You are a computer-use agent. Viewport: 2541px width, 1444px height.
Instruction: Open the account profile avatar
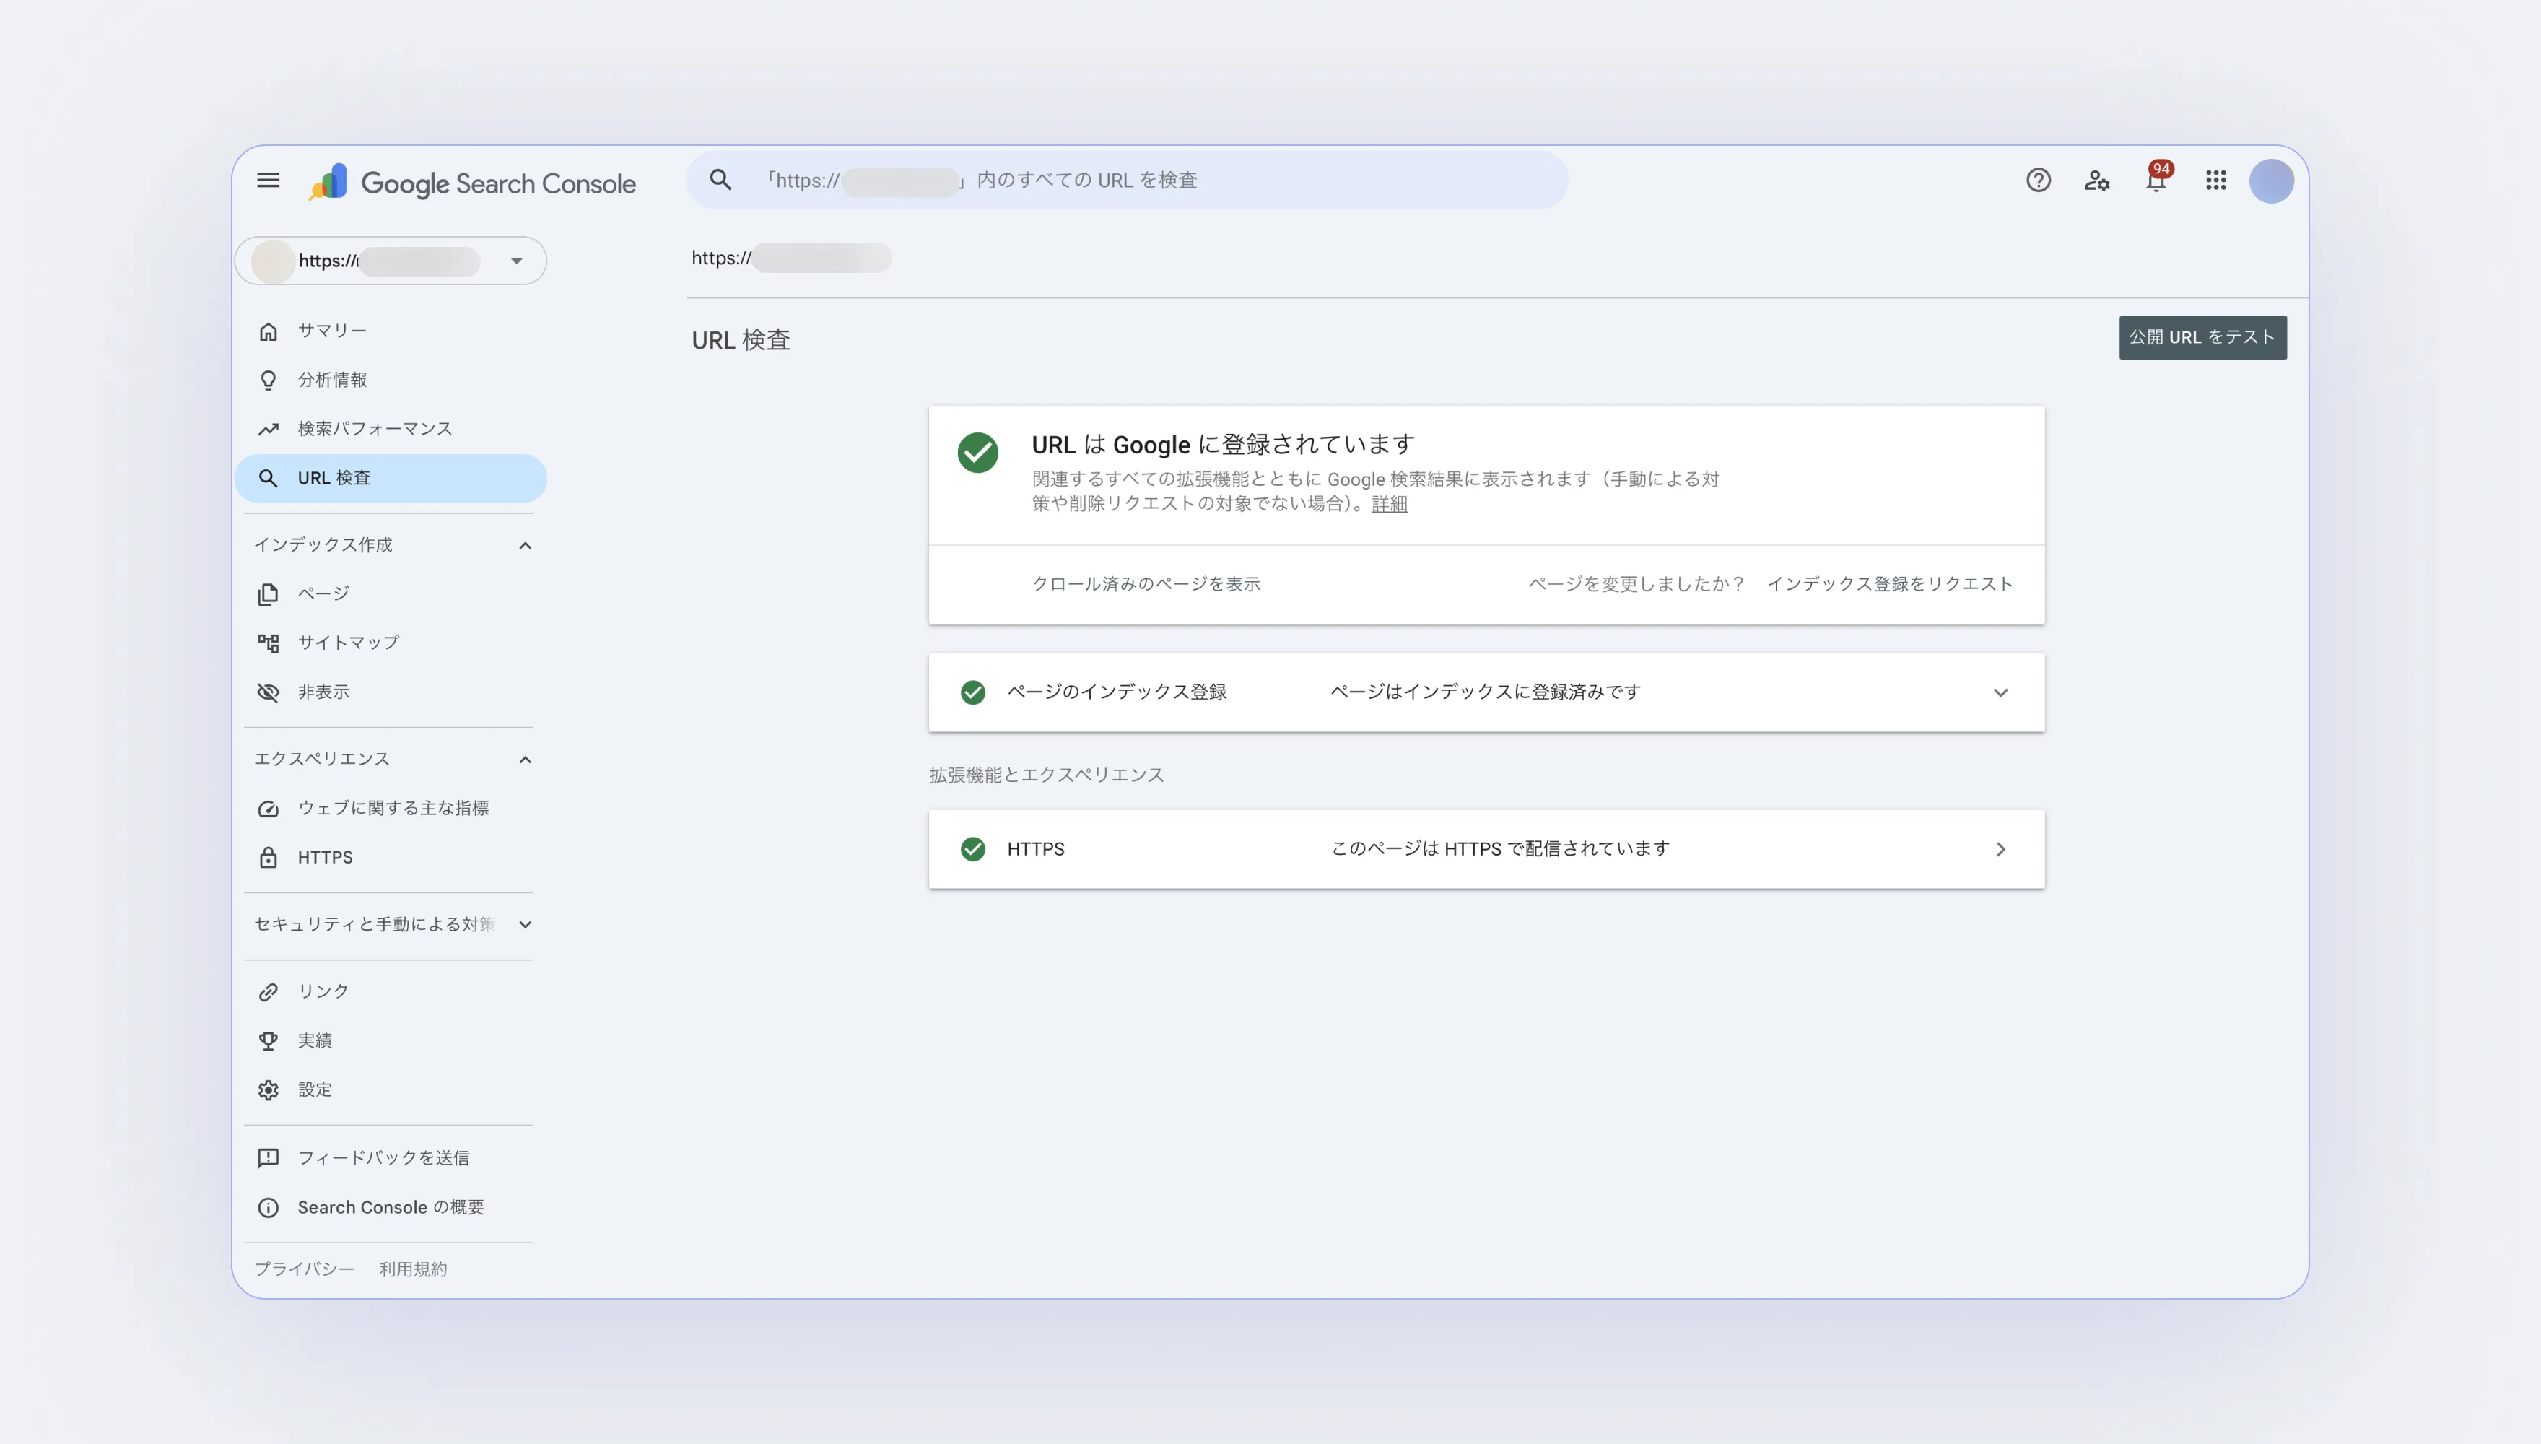[2271, 180]
